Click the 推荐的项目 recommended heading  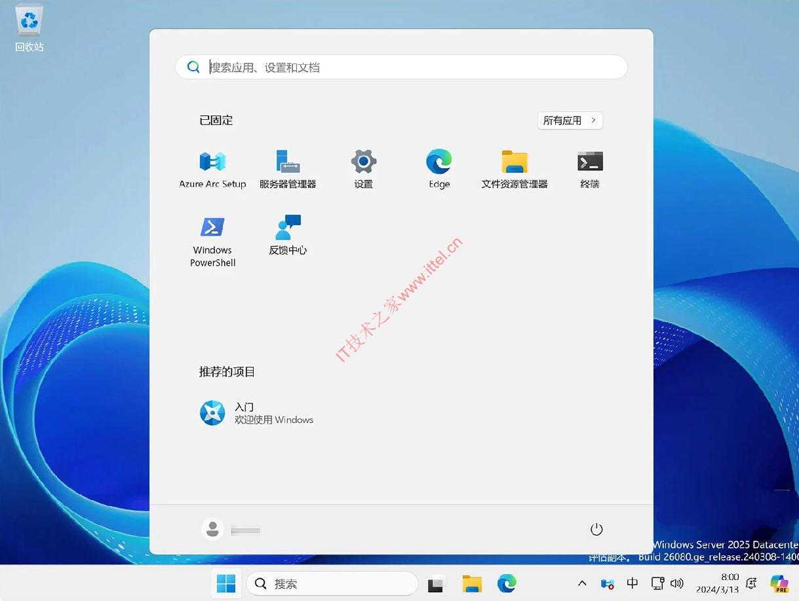(x=227, y=372)
